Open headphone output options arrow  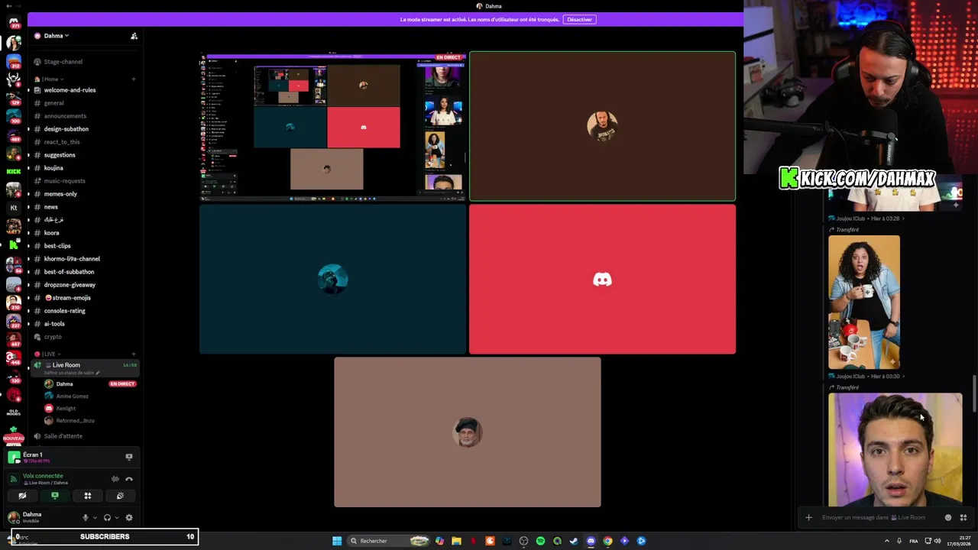(x=116, y=517)
